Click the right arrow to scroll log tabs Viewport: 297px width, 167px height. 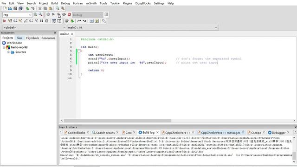[295, 132]
